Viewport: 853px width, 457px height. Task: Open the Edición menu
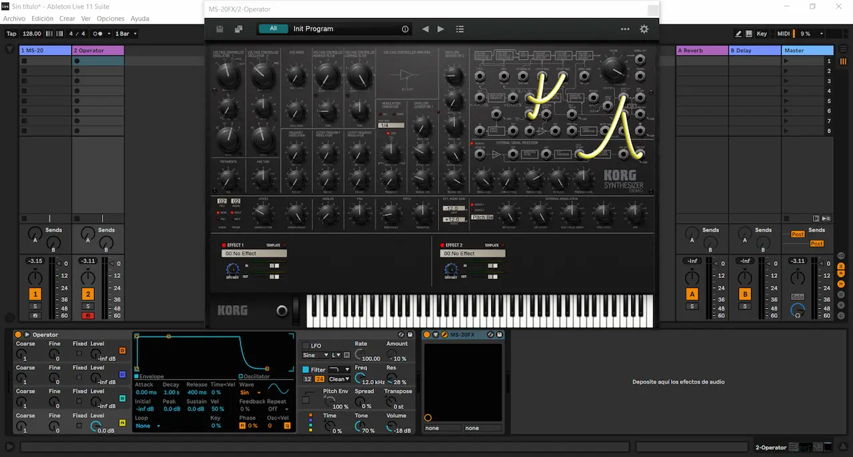tap(43, 19)
